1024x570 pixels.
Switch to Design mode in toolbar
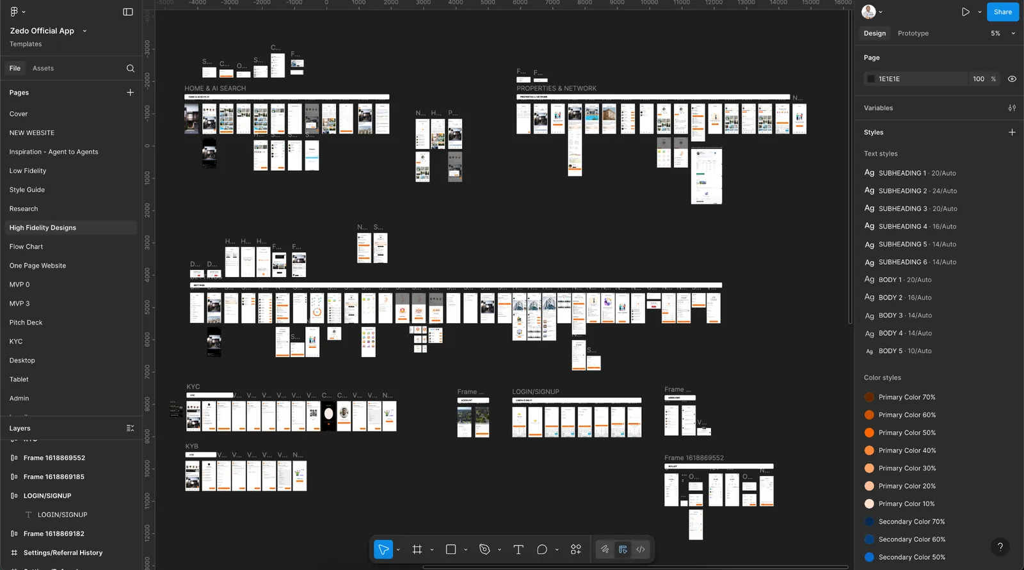point(623,550)
